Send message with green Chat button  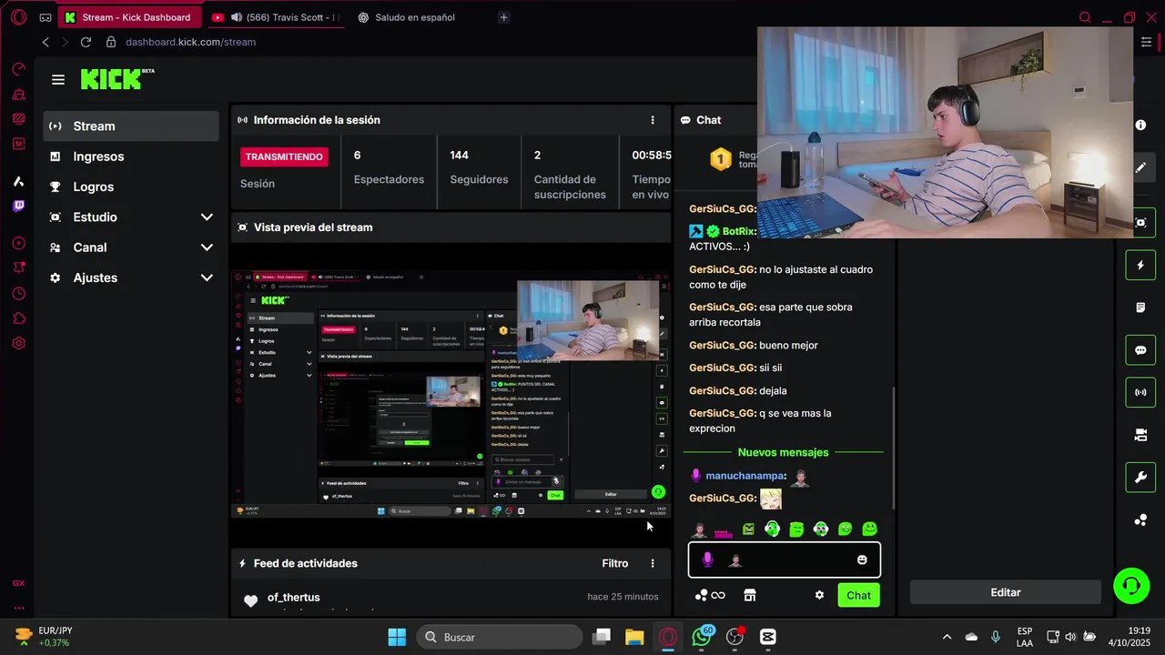(x=858, y=595)
